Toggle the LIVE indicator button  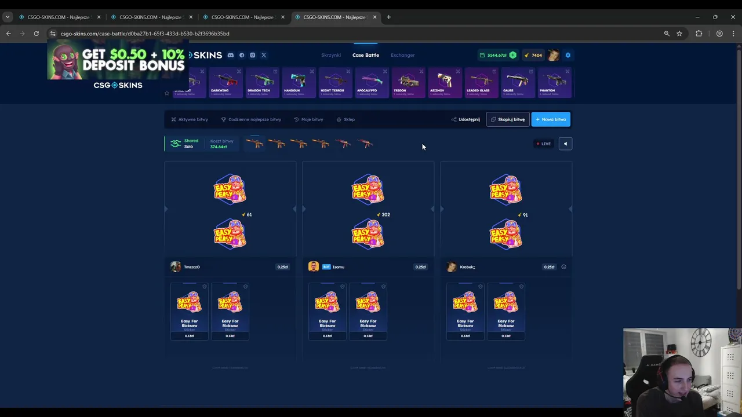(544, 144)
